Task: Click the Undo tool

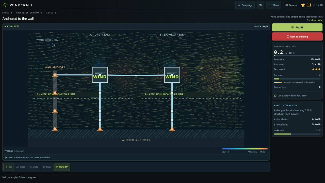Action: (x=34, y=167)
